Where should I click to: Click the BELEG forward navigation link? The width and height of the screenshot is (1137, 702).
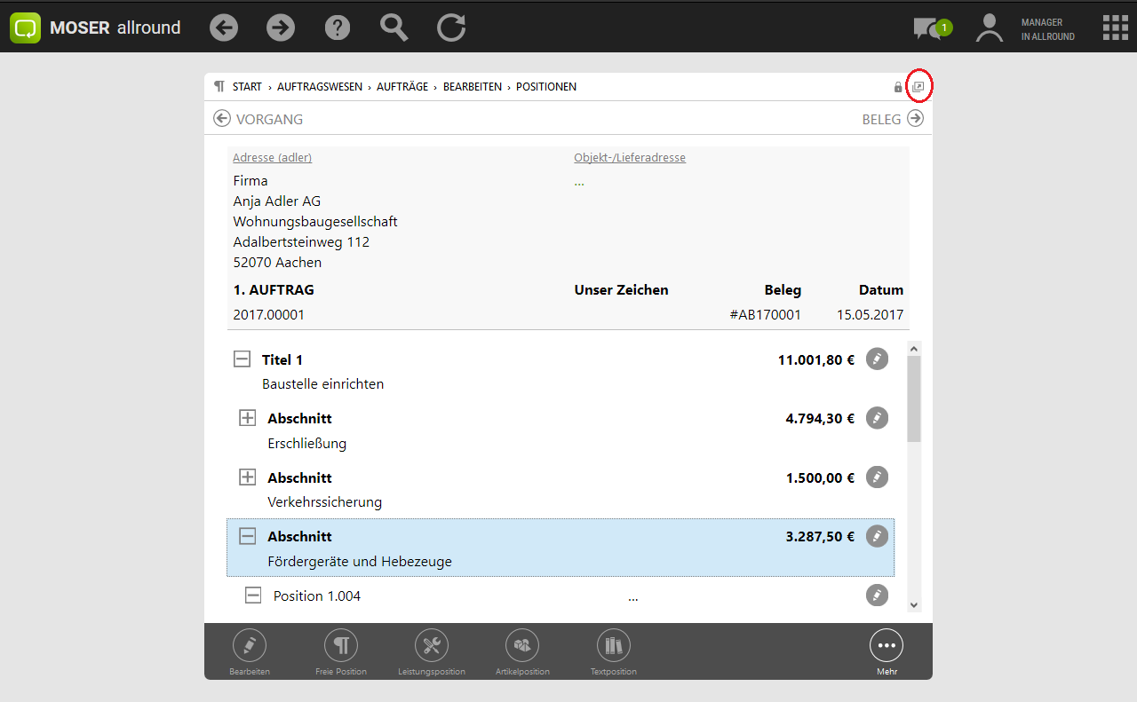[892, 119]
